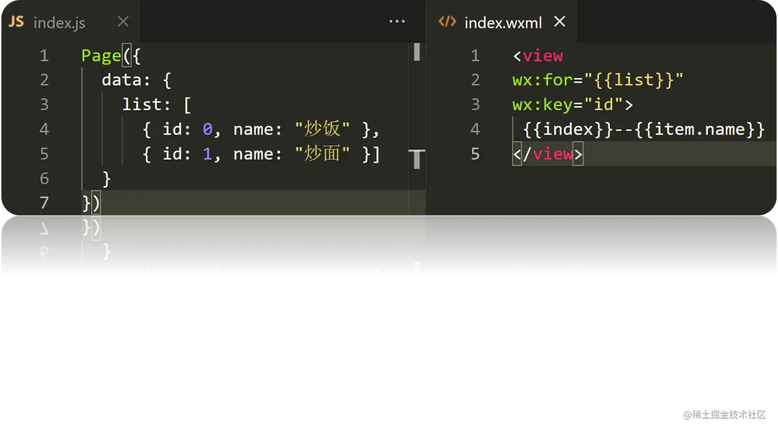Click the {{list}} binding in index.wxml

click(633, 80)
